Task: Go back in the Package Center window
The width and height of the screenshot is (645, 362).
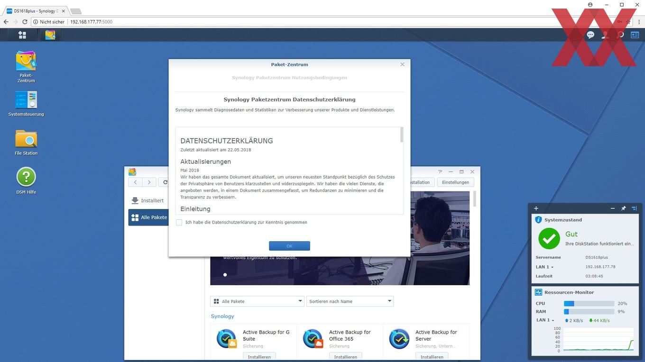Action: [x=135, y=182]
